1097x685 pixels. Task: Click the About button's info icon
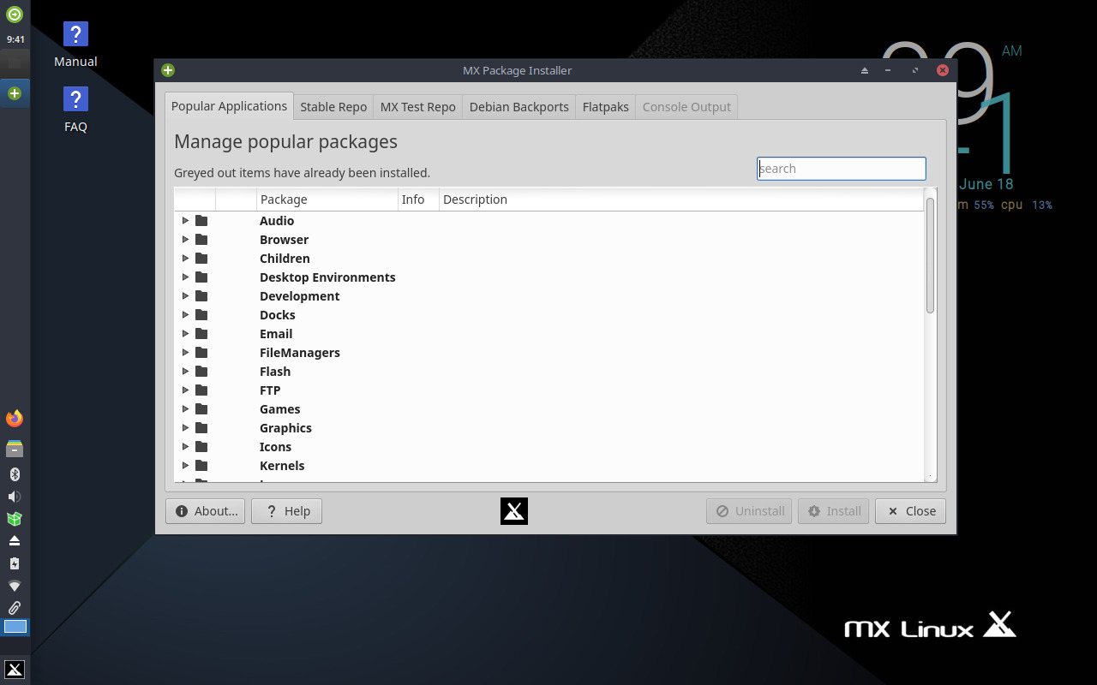181,511
